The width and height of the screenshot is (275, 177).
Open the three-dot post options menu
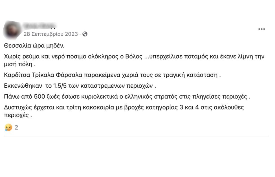click(x=261, y=29)
